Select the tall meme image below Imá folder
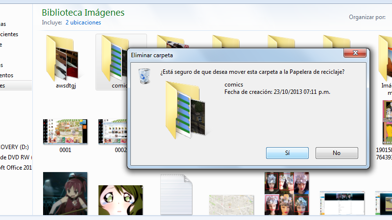The image size is (392, 220). 387,122
